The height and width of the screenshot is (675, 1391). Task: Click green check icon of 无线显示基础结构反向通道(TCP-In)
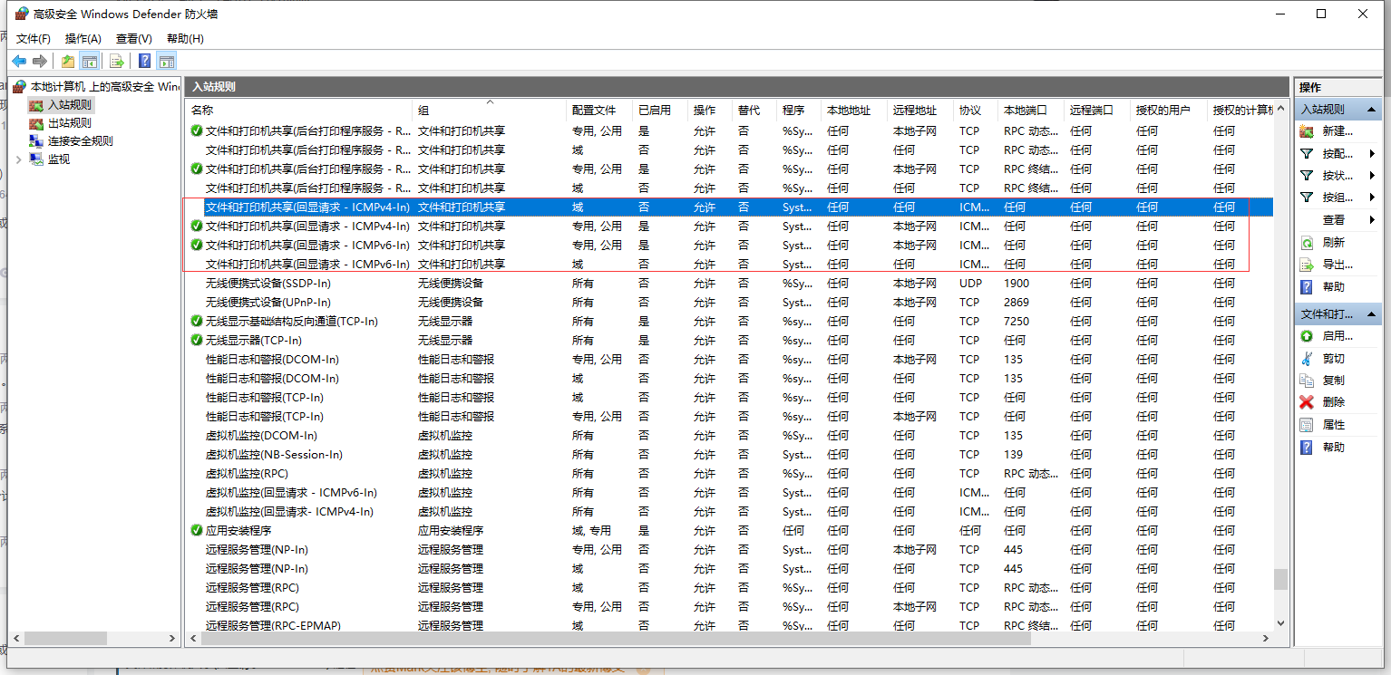pyautogui.click(x=197, y=322)
